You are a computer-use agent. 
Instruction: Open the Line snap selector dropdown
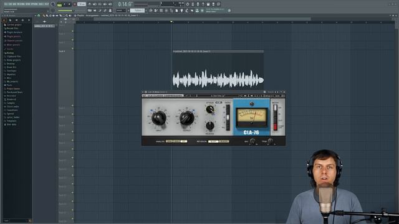tap(121, 11)
